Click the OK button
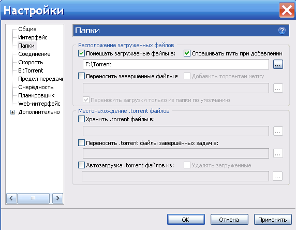Image resolution: width=296 pixels, height=230 pixels. (x=186, y=220)
